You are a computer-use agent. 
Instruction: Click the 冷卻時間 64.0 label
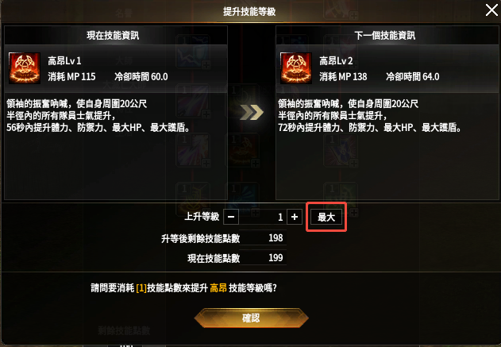[x=413, y=77]
